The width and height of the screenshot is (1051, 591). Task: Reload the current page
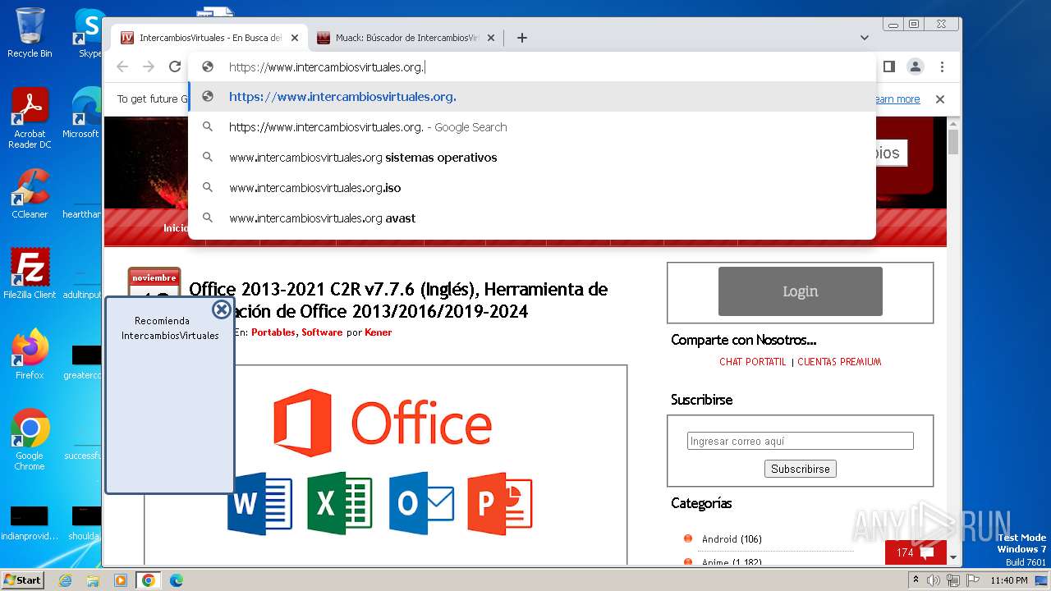click(x=175, y=66)
